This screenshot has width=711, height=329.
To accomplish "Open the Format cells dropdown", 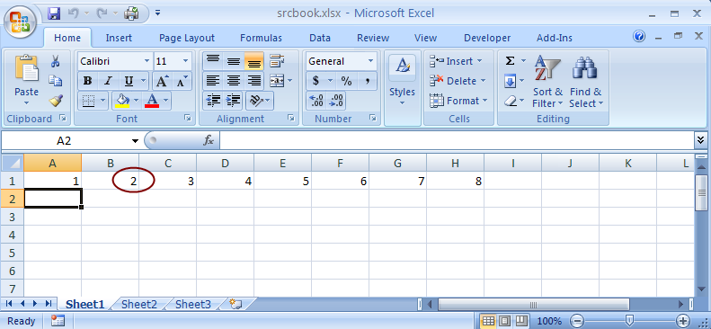I will (x=484, y=101).
